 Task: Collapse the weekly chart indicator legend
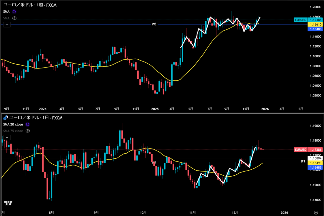pos(6,25)
